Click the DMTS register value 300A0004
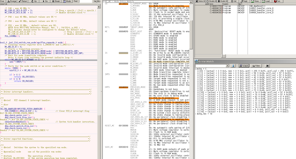296x159 pixels. pos(124,87)
